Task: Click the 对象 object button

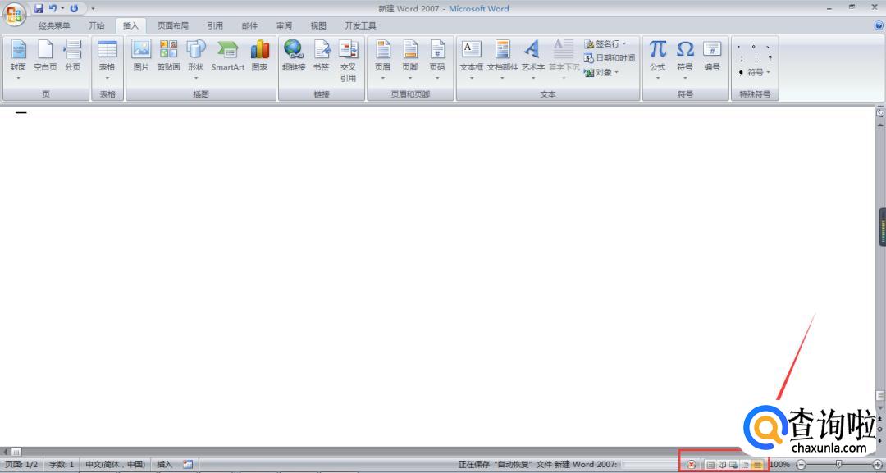Action: click(602, 72)
